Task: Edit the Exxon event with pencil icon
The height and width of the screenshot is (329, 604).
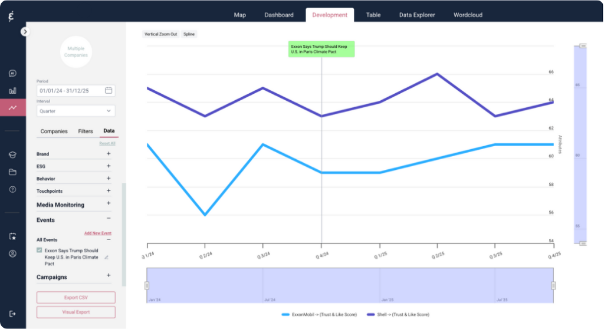Action: 107,257
